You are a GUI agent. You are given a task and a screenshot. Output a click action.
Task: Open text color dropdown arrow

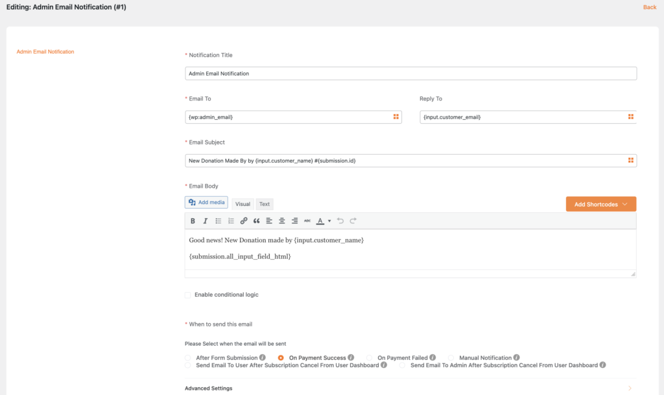(329, 221)
